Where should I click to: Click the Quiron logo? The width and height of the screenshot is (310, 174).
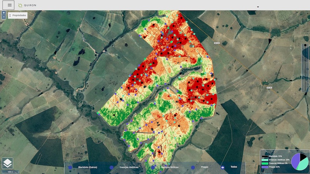[27, 5]
